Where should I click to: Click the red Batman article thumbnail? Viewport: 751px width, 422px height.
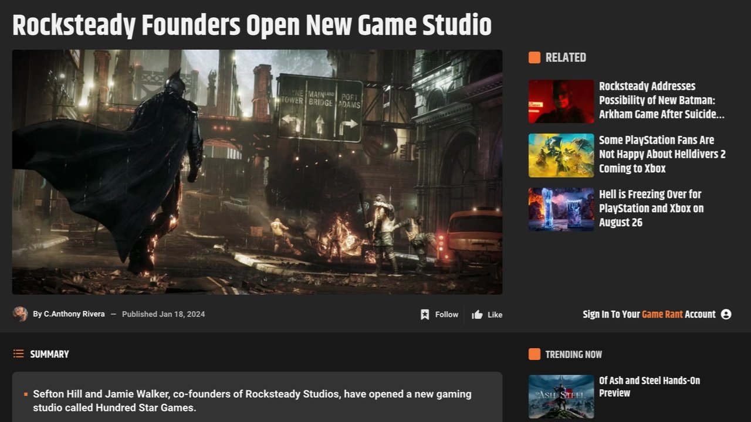[x=561, y=101]
